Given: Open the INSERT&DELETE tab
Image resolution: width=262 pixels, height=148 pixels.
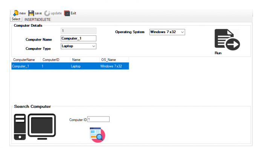Looking at the screenshot, I should tap(37, 20).
